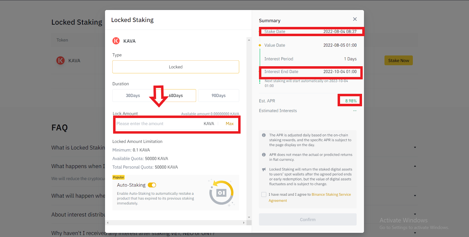Expand the 'About interest distribu' FAQ arrow
This screenshot has width=469, height=237.
[x=415, y=214]
